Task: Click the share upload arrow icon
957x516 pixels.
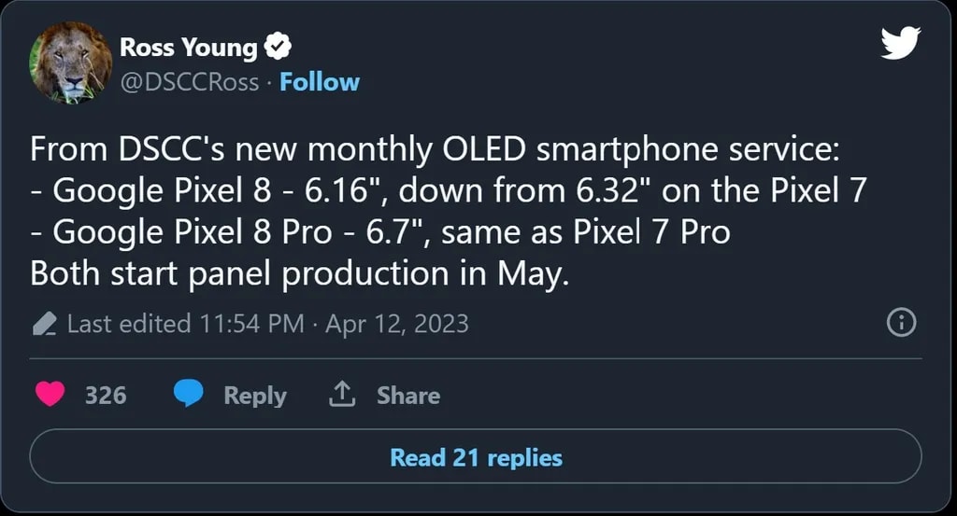Action: [x=341, y=395]
